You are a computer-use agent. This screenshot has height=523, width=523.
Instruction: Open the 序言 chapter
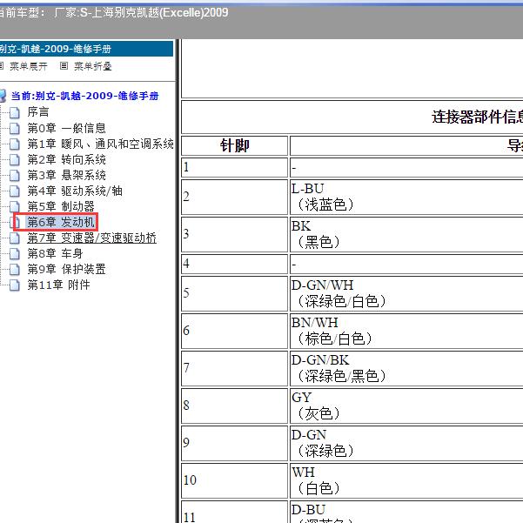click(38, 112)
